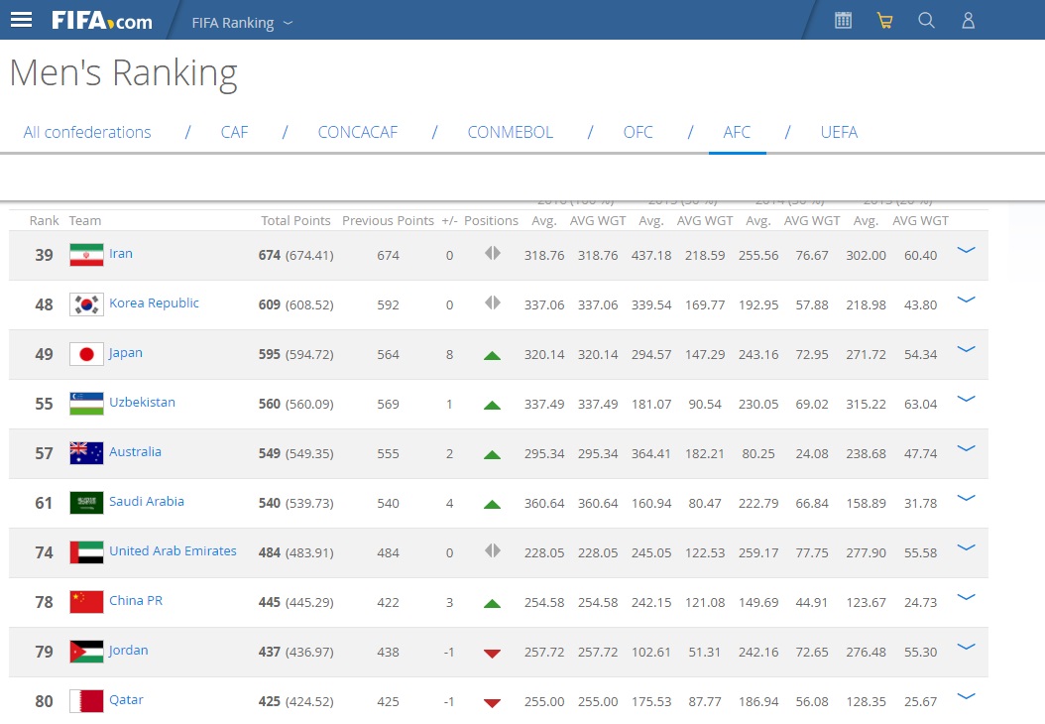Click the FIFA.com logo
Image resolution: width=1045 pixels, height=724 pixels.
tap(102, 20)
